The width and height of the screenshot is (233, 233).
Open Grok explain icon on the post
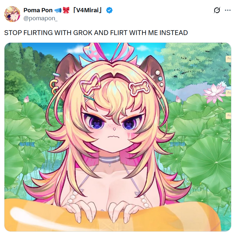217,10
